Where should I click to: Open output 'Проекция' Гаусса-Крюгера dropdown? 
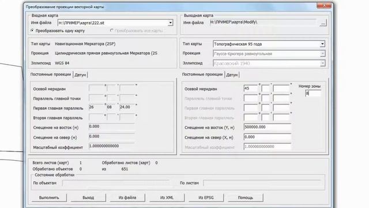[x=322, y=54]
